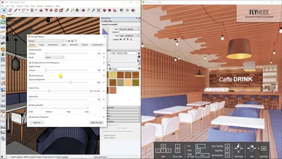Reset the Outlines setting with its side icon
Viewport: 282px width, 159px height.
coord(104,53)
